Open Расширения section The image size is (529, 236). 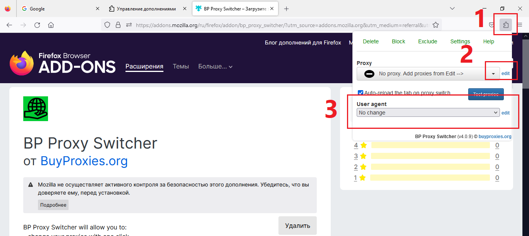tap(144, 67)
